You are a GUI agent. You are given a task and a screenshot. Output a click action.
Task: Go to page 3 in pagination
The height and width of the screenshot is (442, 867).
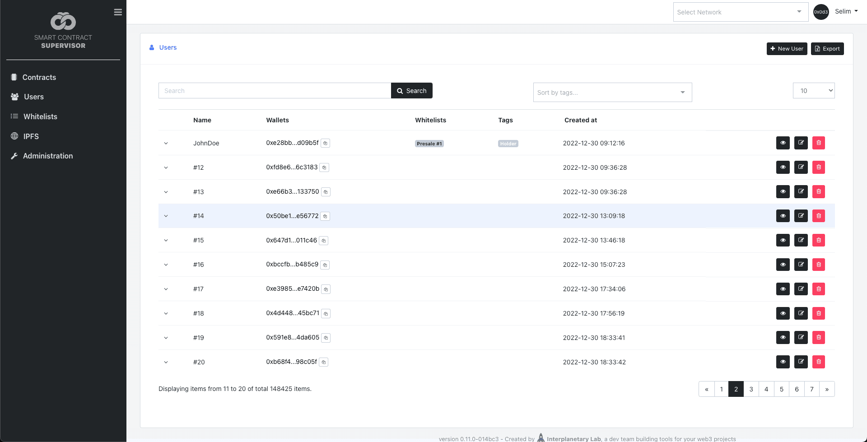coord(751,389)
